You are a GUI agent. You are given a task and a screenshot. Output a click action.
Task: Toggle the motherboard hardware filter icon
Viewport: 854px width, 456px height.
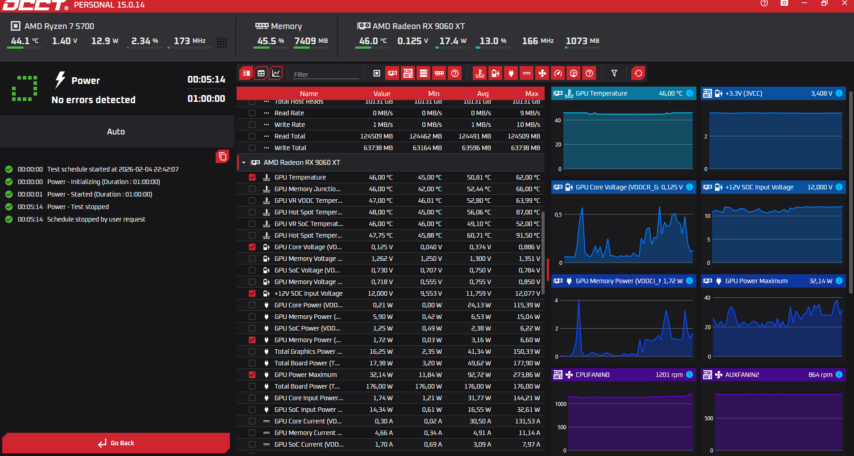coord(408,73)
